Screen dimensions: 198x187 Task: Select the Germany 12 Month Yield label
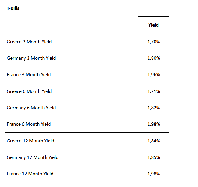coord(33,157)
